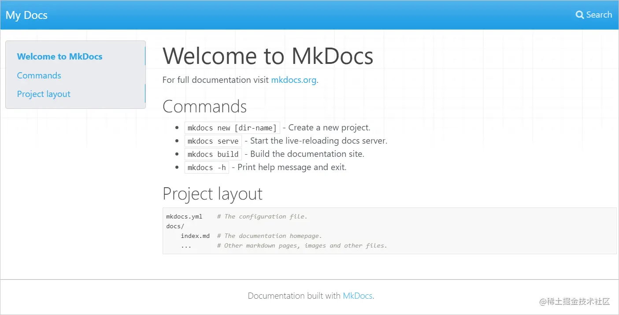
Task: Open the mkdocs.org link
Action: (293, 80)
